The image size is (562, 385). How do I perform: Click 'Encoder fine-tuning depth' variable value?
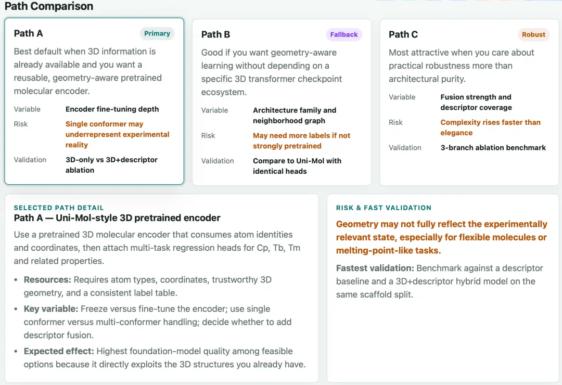point(112,109)
